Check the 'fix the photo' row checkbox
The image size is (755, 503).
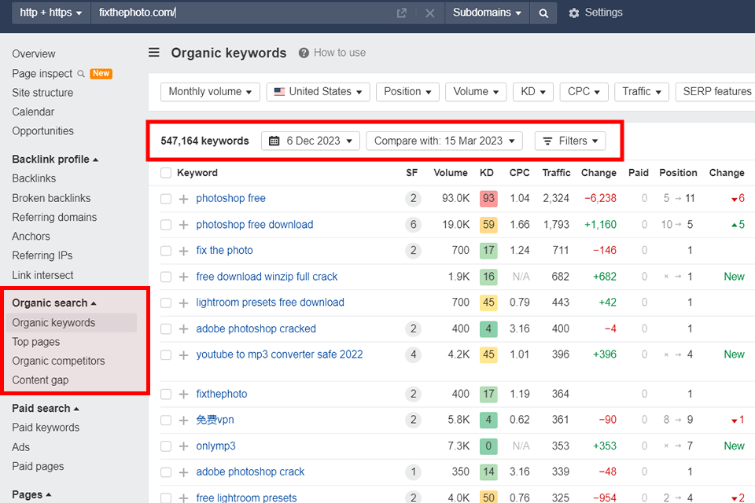click(x=166, y=251)
